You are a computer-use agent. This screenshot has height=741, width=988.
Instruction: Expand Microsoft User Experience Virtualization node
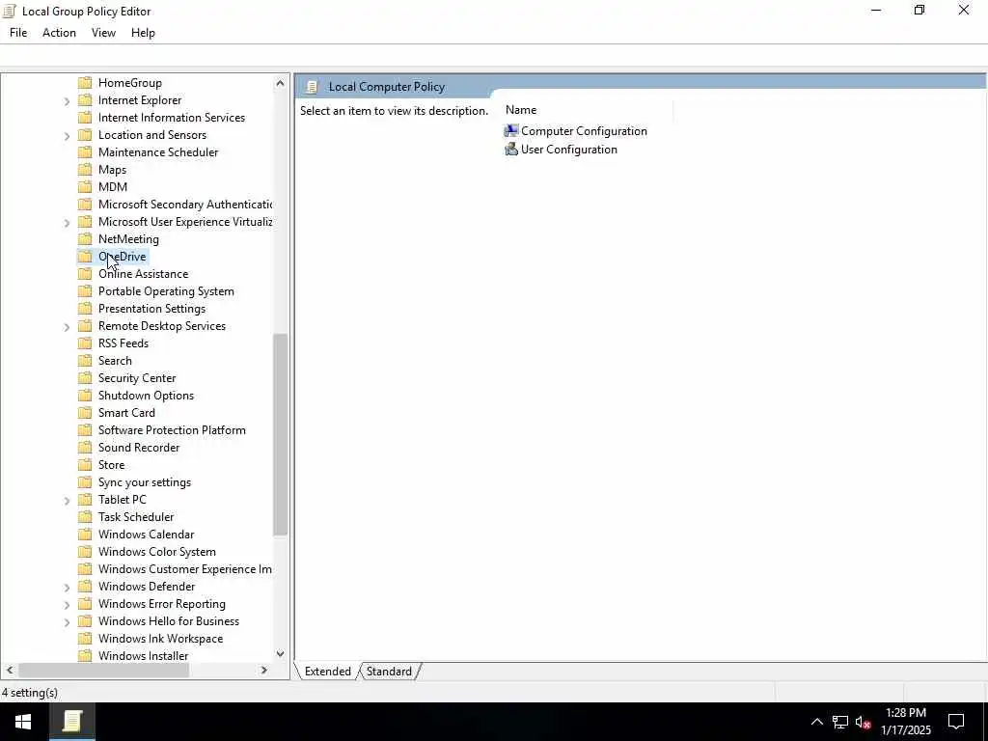(67, 223)
